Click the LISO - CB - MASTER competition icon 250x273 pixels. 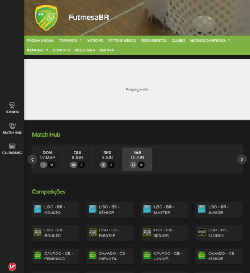[x=93, y=232]
